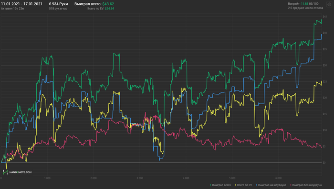This screenshot has height=189, width=334.
Task: Click the $0 y-axis label
Action: pyautogui.click(x=324, y=163)
